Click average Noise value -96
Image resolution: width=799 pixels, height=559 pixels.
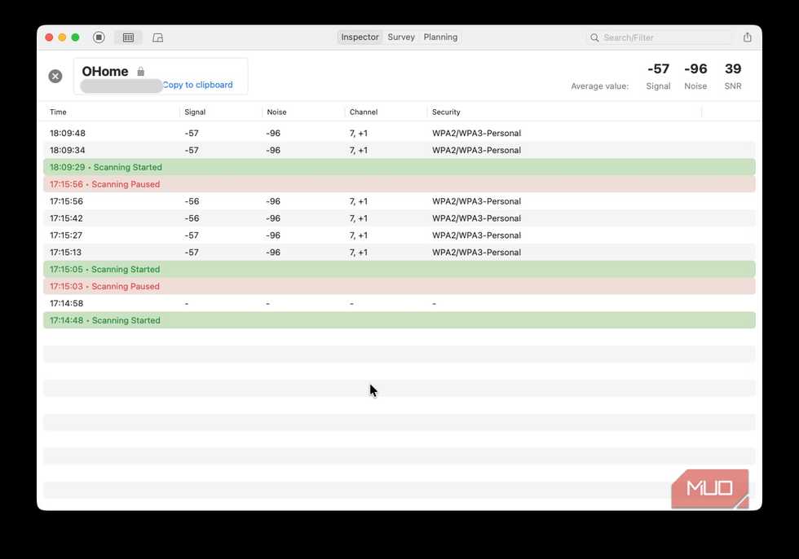tap(695, 68)
